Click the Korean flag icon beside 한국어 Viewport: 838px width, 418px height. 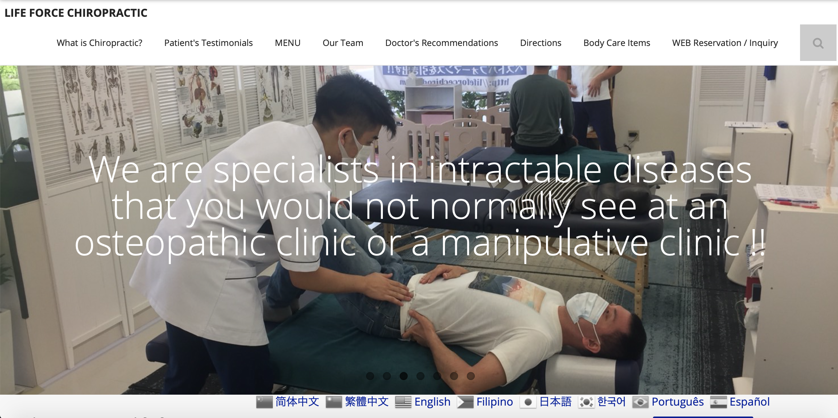(x=587, y=402)
